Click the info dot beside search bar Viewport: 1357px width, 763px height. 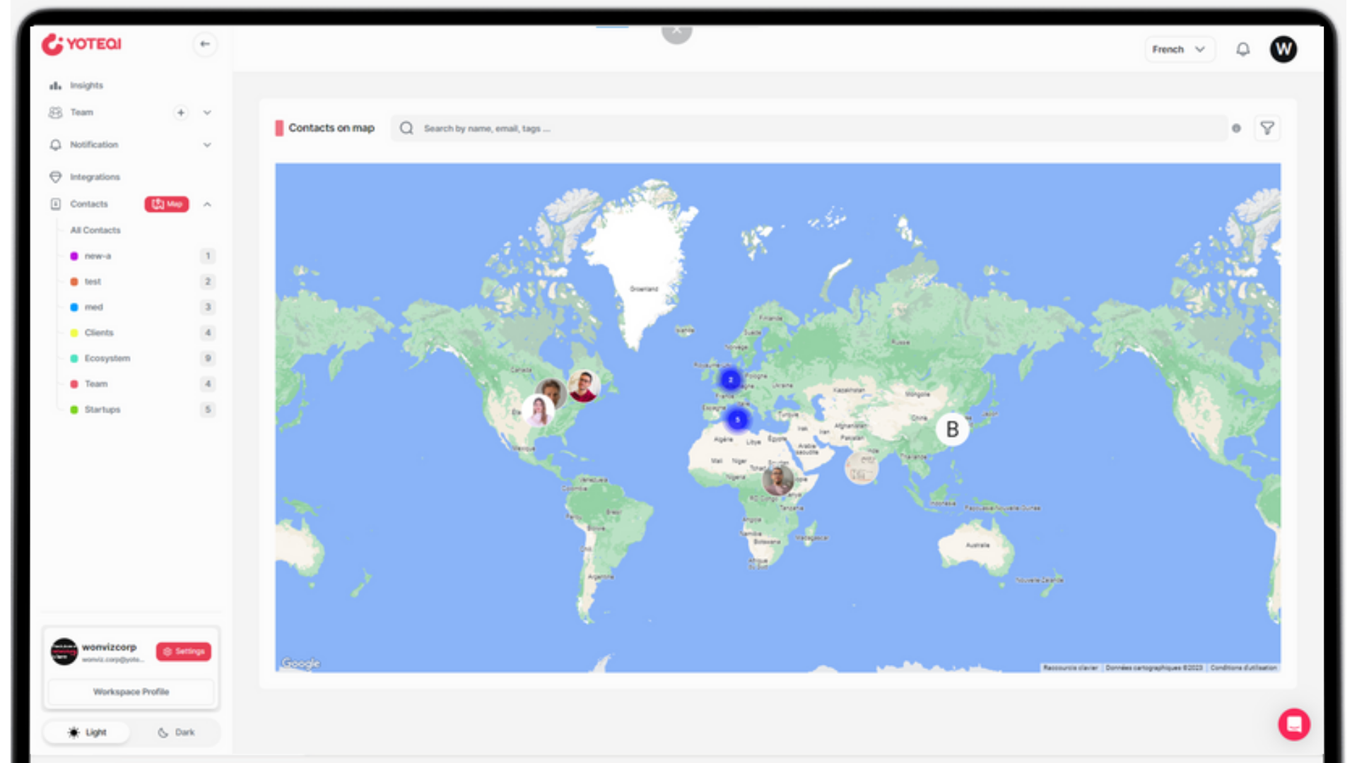(x=1236, y=129)
